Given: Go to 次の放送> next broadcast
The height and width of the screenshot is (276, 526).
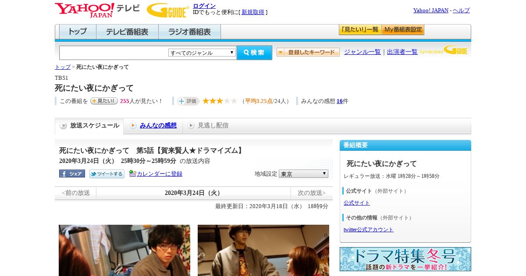Looking at the screenshot, I should tap(312, 193).
